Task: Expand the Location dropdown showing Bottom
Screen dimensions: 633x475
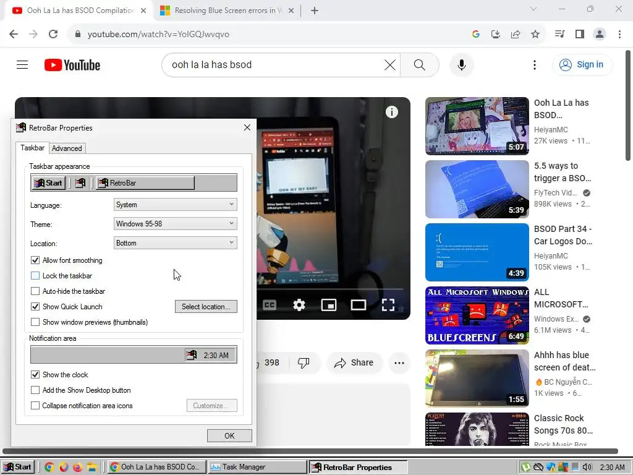Action: [175, 242]
